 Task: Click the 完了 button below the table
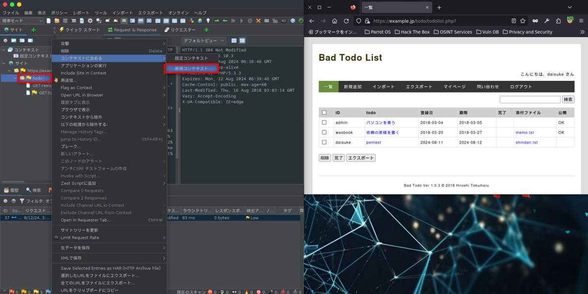(339, 158)
